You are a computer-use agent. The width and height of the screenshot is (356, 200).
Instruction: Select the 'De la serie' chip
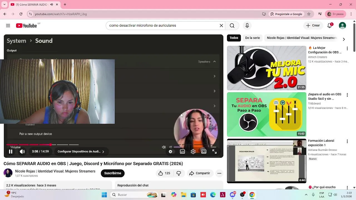click(x=253, y=38)
